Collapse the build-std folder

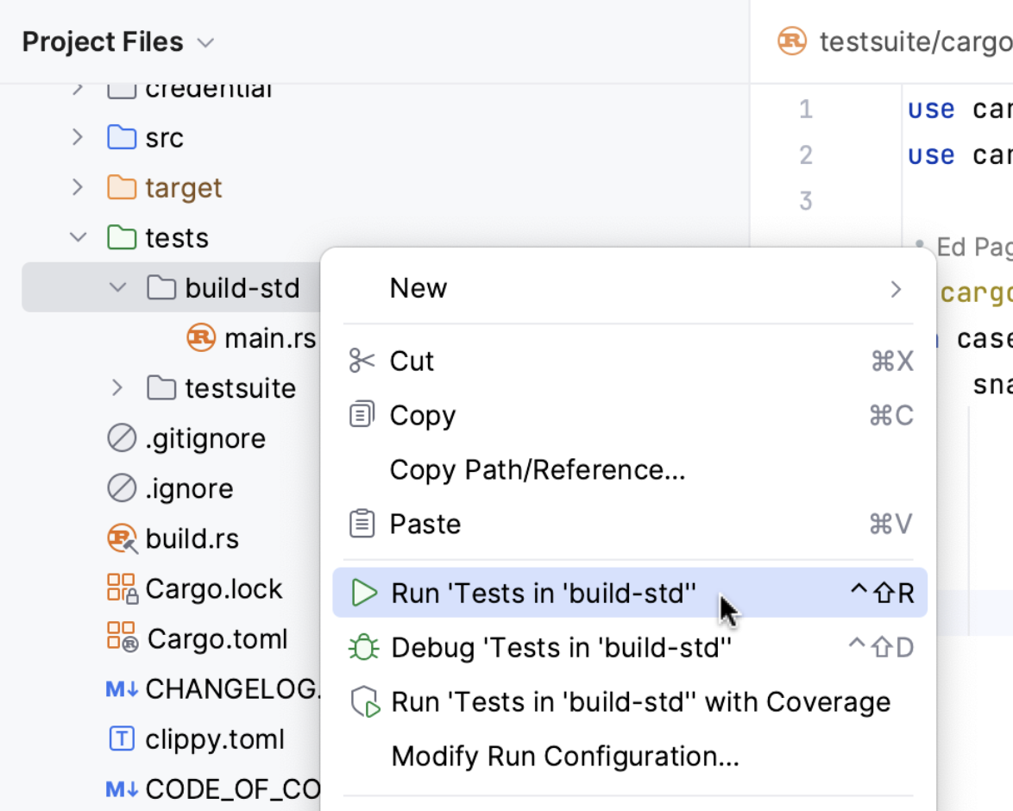pyautogui.click(x=116, y=287)
